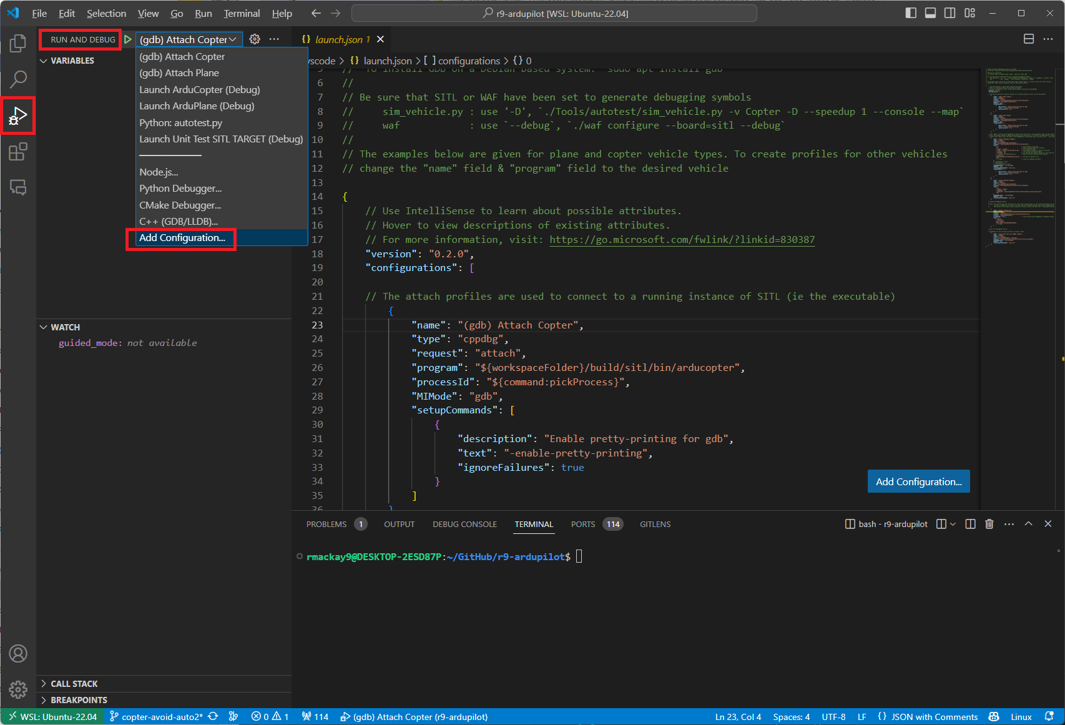
Task: Open the Search view icon
Action: point(18,79)
